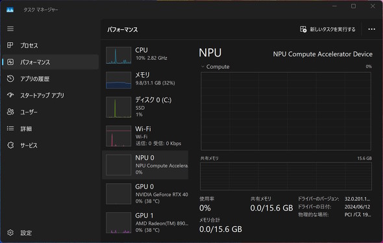Click NVIDIA GeForce RTX 40 text

pos(162,195)
